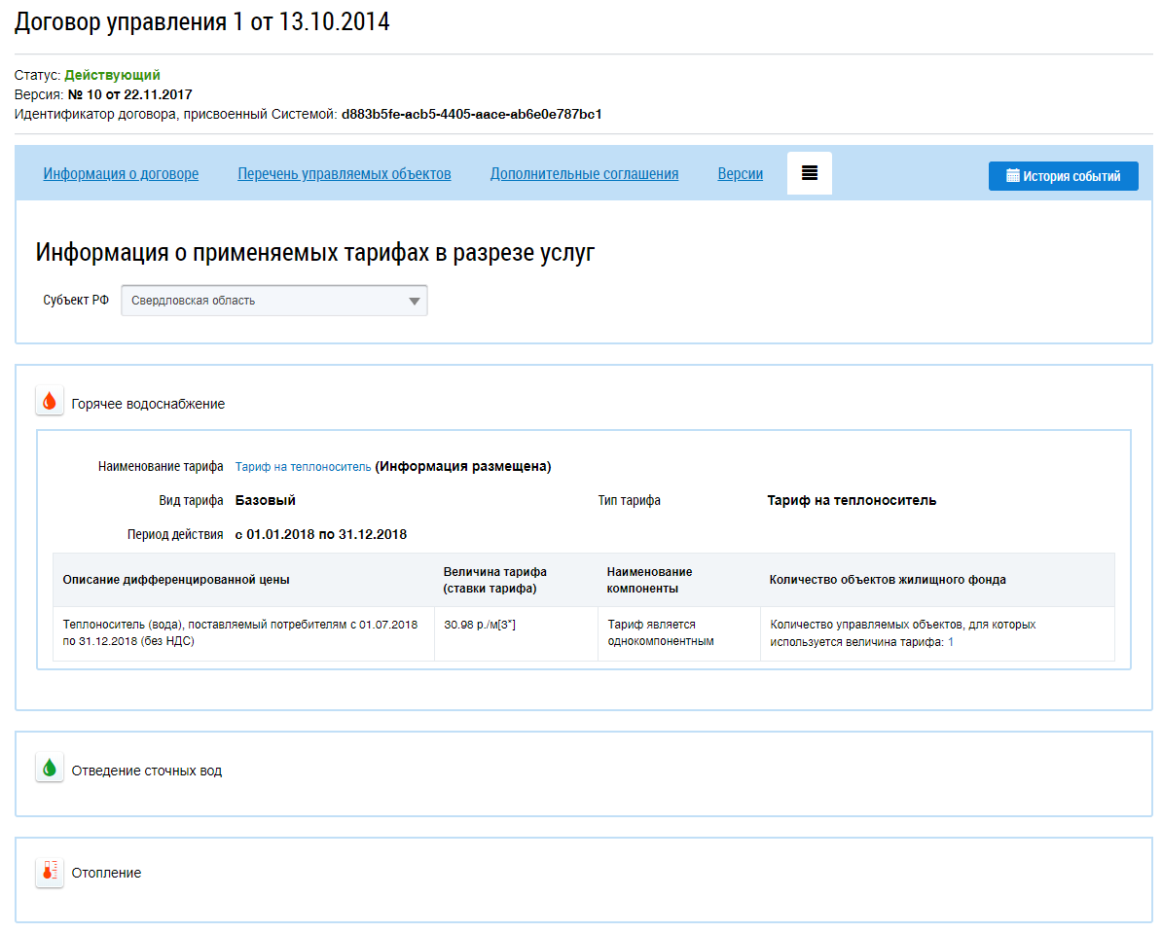Image resolution: width=1162 pixels, height=933 pixels.
Task: Go to Дополнительные соглашения tab
Action: pos(584,174)
